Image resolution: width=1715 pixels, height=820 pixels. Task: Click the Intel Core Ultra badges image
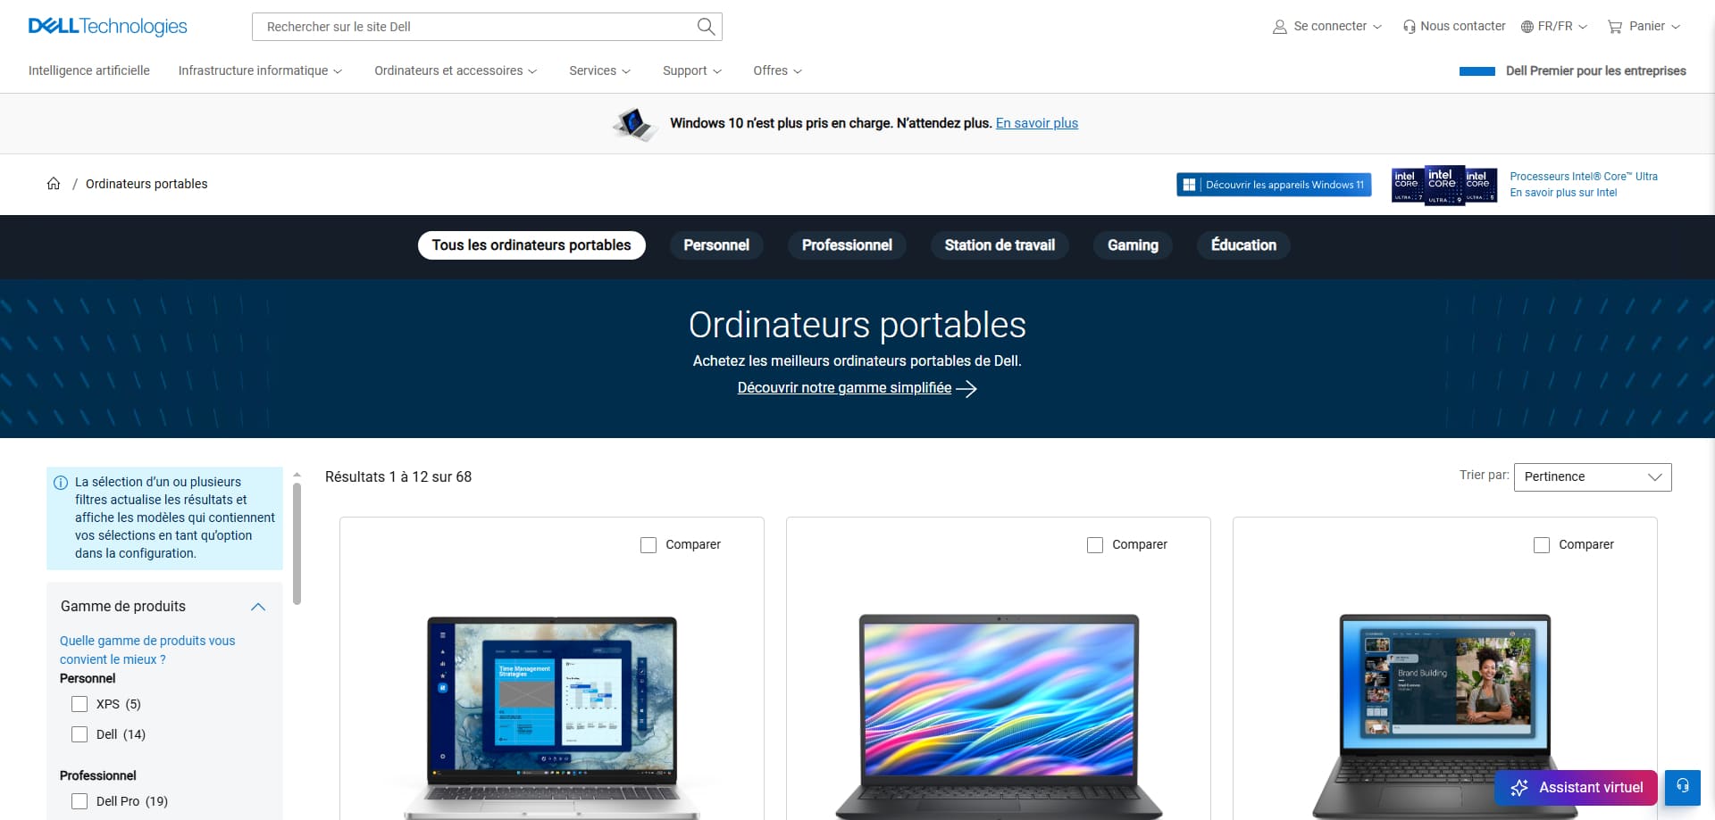(1444, 186)
